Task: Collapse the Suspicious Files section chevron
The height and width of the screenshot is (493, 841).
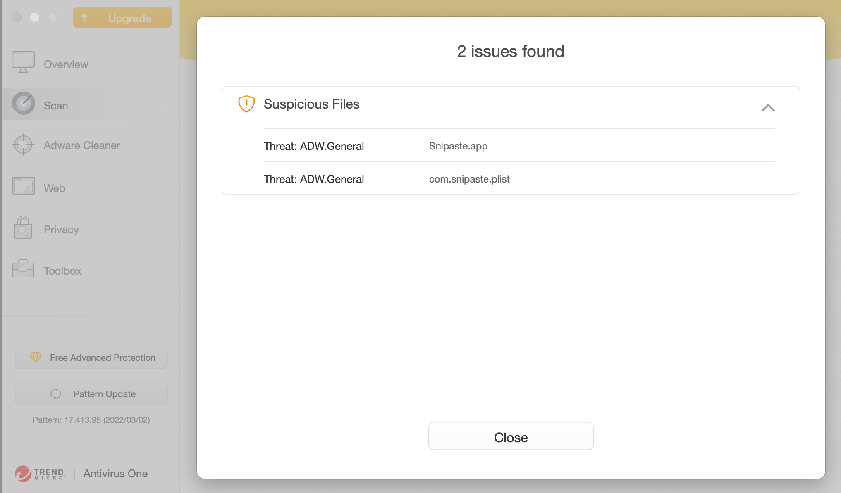Action: tap(768, 108)
